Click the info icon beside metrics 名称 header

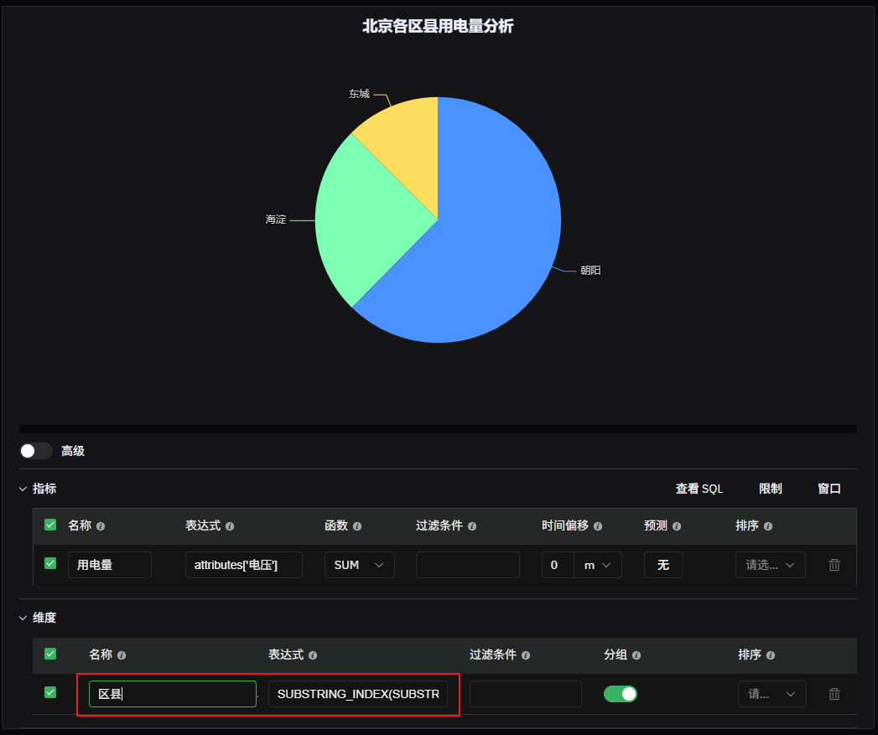(101, 526)
